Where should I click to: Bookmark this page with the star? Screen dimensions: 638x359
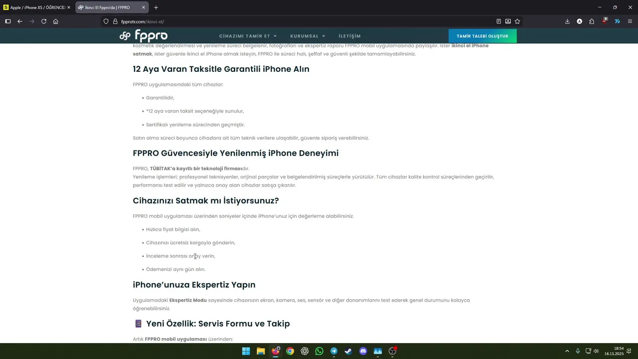(x=517, y=21)
